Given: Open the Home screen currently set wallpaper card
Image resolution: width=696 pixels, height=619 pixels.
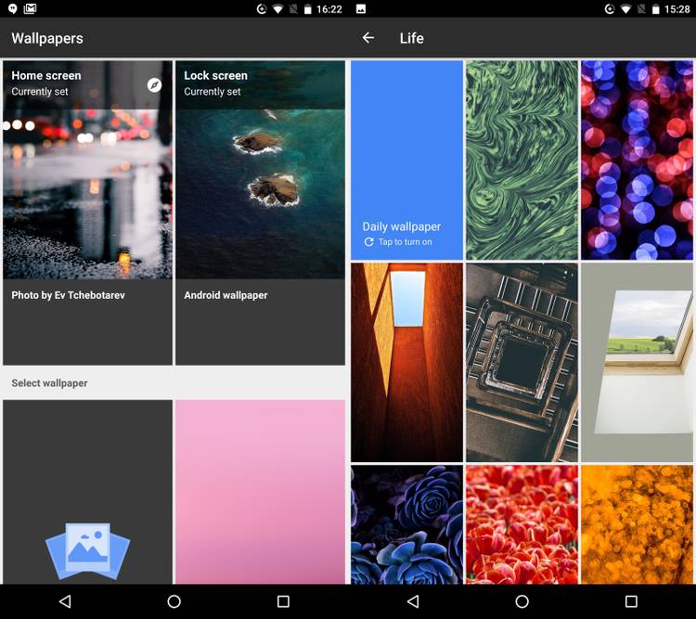Looking at the screenshot, I should 88,213.
